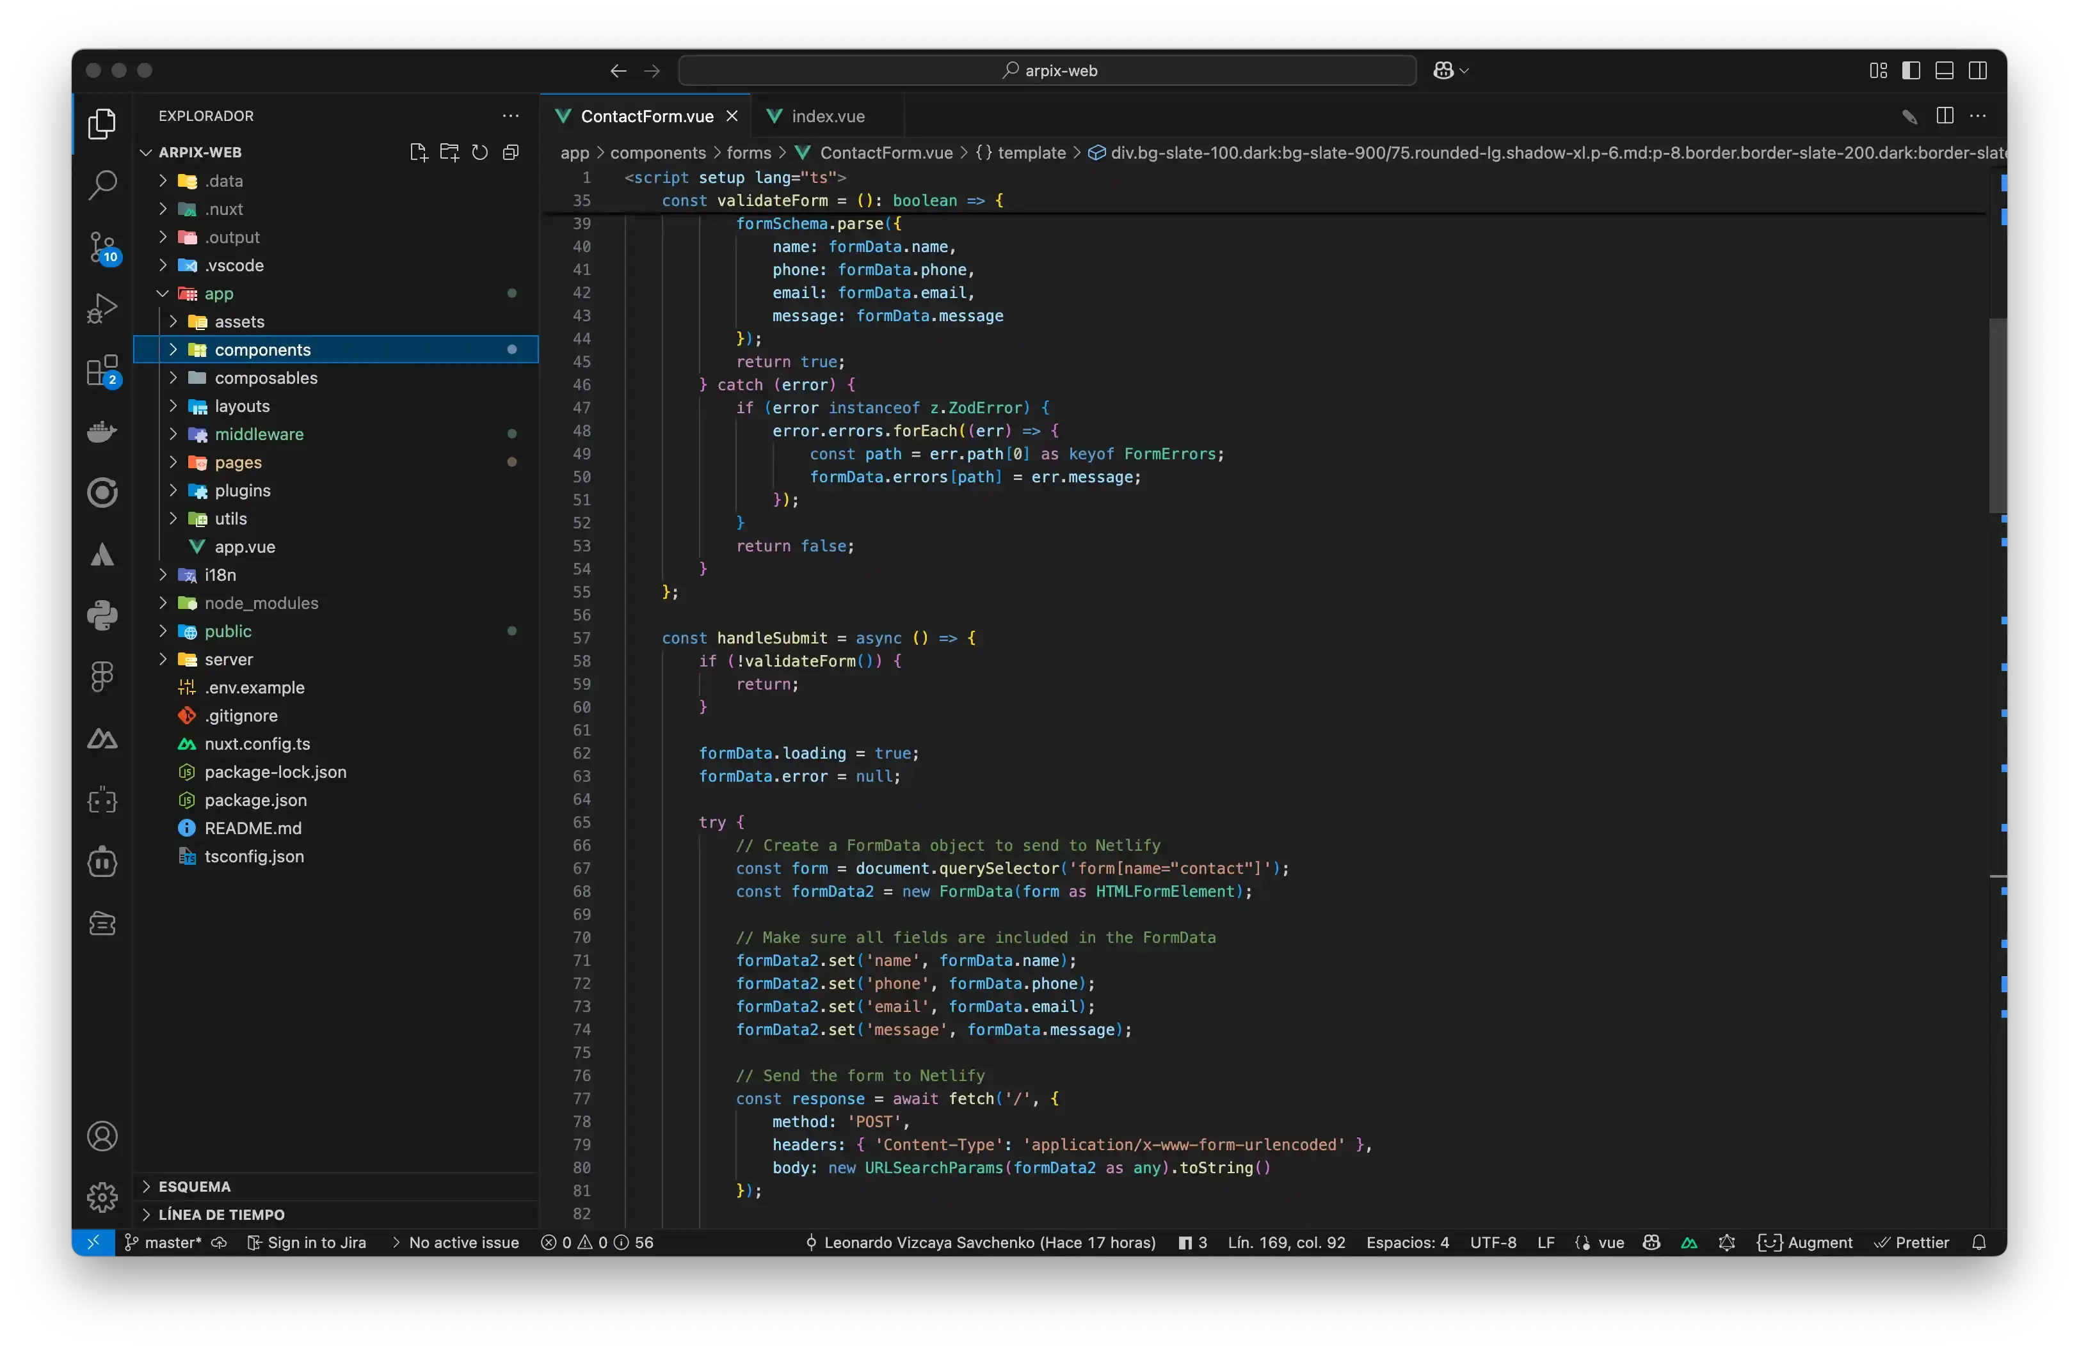Close the ContactForm.vue tab
This screenshot has width=2079, height=1351.
pos(732,116)
